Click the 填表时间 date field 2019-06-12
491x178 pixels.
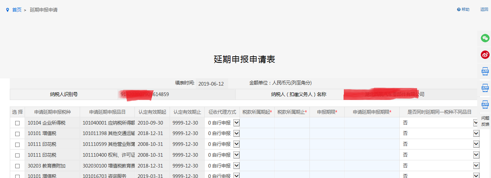pyautogui.click(x=212, y=84)
